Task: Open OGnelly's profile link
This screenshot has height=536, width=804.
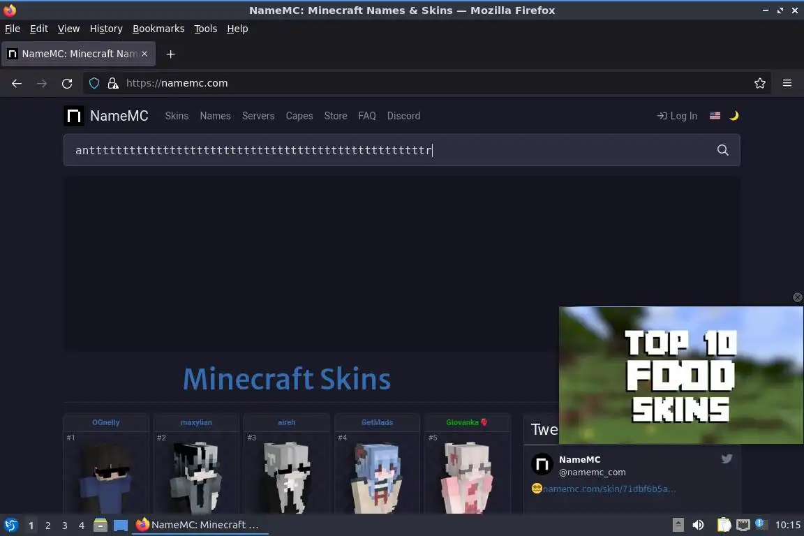Action: click(105, 422)
